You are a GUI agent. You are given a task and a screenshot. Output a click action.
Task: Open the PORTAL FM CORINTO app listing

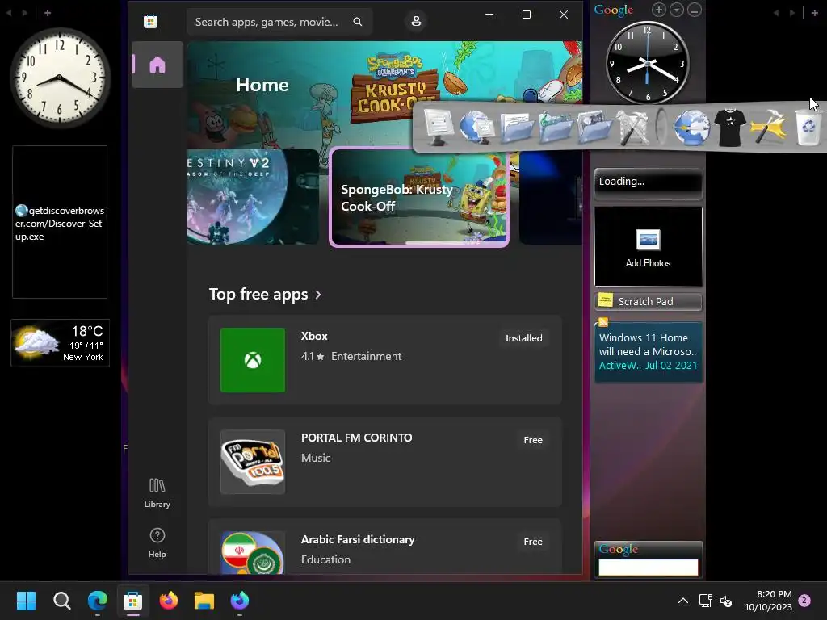tap(384, 462)
